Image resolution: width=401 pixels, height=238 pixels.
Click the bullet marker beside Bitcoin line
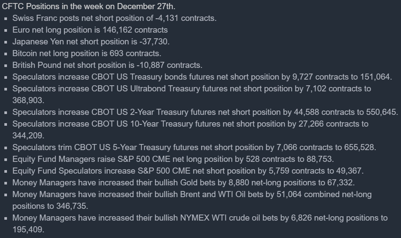point(5,54)
